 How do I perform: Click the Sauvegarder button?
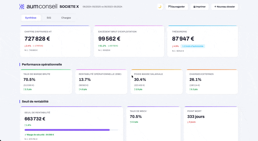pos(176,7)
